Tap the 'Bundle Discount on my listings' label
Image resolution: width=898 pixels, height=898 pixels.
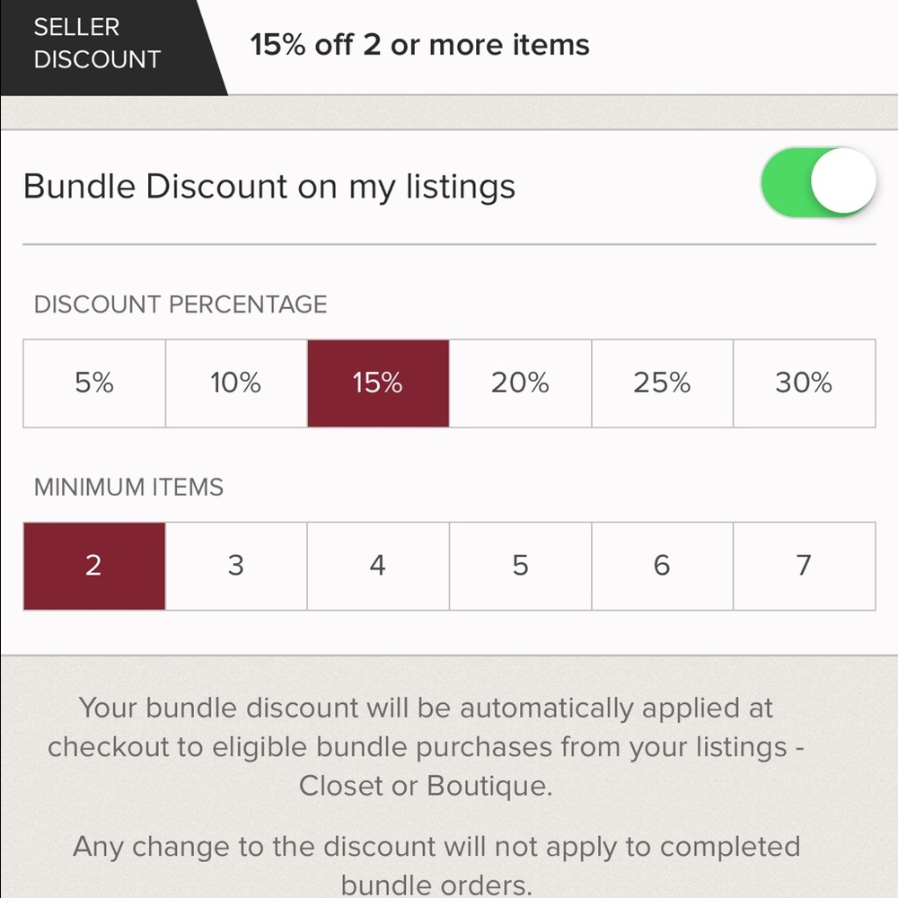pos(269,187)
